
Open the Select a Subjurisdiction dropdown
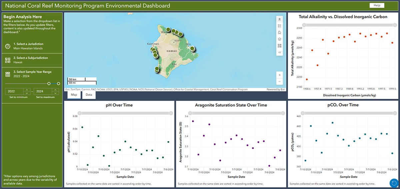point(32,60)
